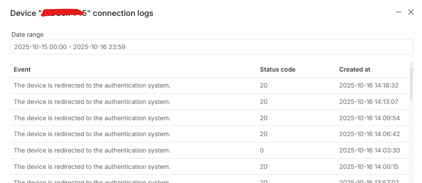Screen dimensions: 422x183
Task: Click status code 20 in the 14:09:54 row
Action: pos(264,118)
